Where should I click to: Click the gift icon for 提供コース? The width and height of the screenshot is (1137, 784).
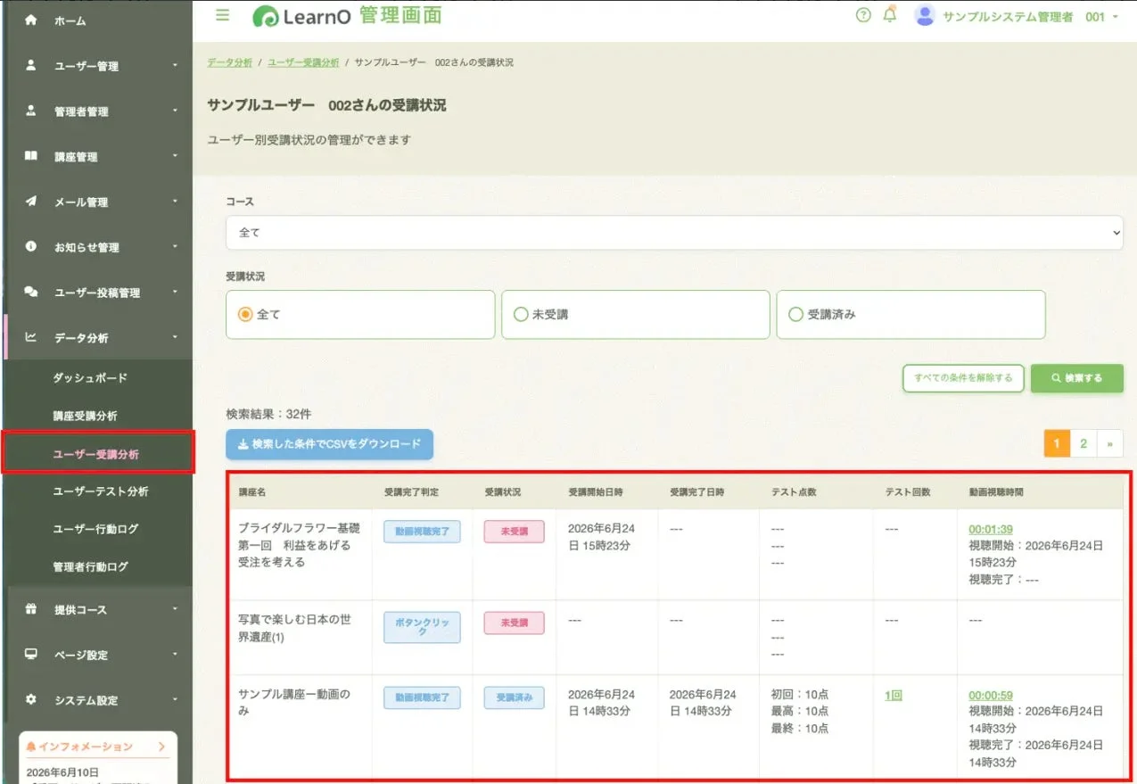pyautogui.click(x=31, y=609)
